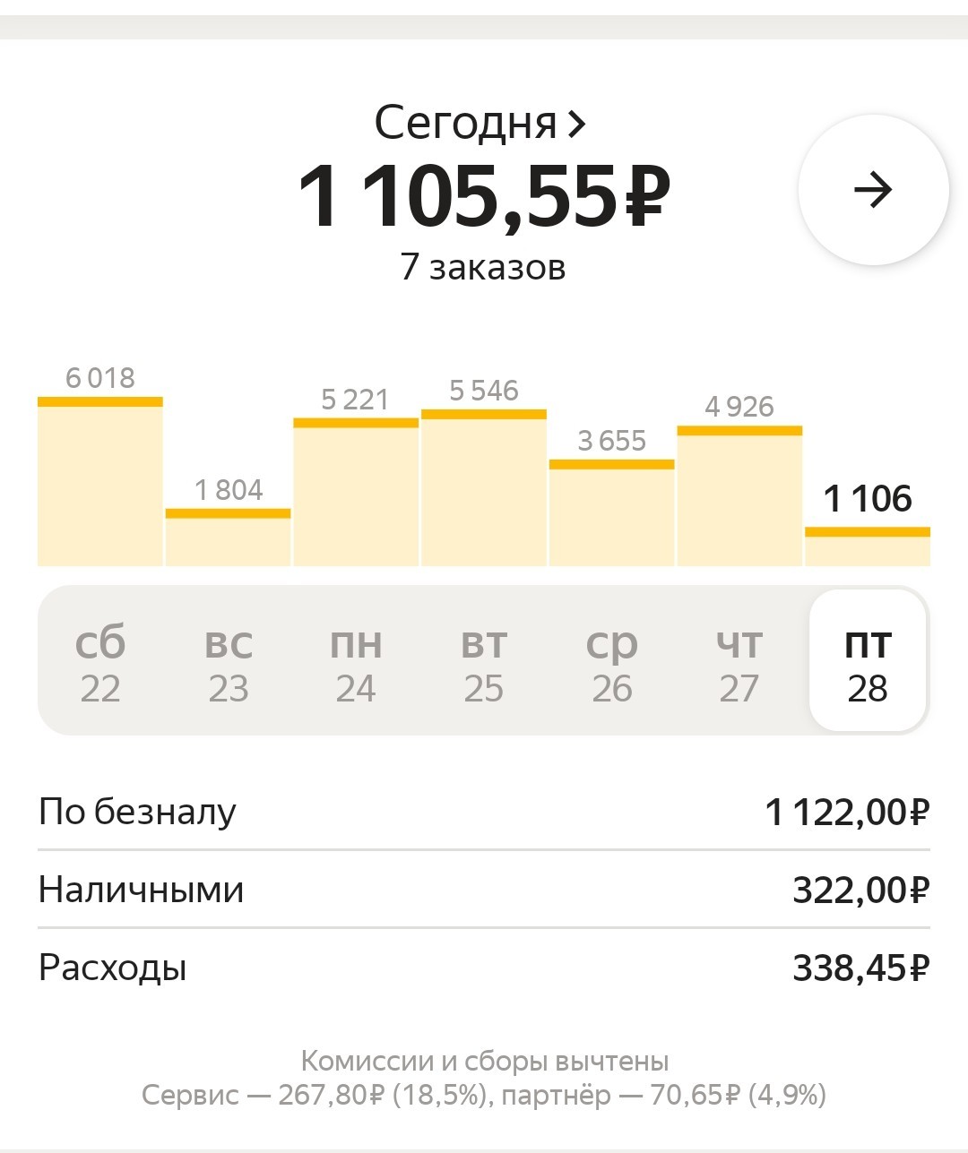Tap the round arrow button next to earnings

(873, 190)
